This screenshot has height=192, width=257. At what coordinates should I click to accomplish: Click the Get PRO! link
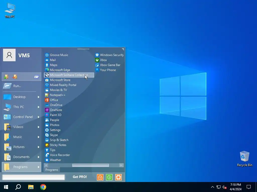coord(80,177)
